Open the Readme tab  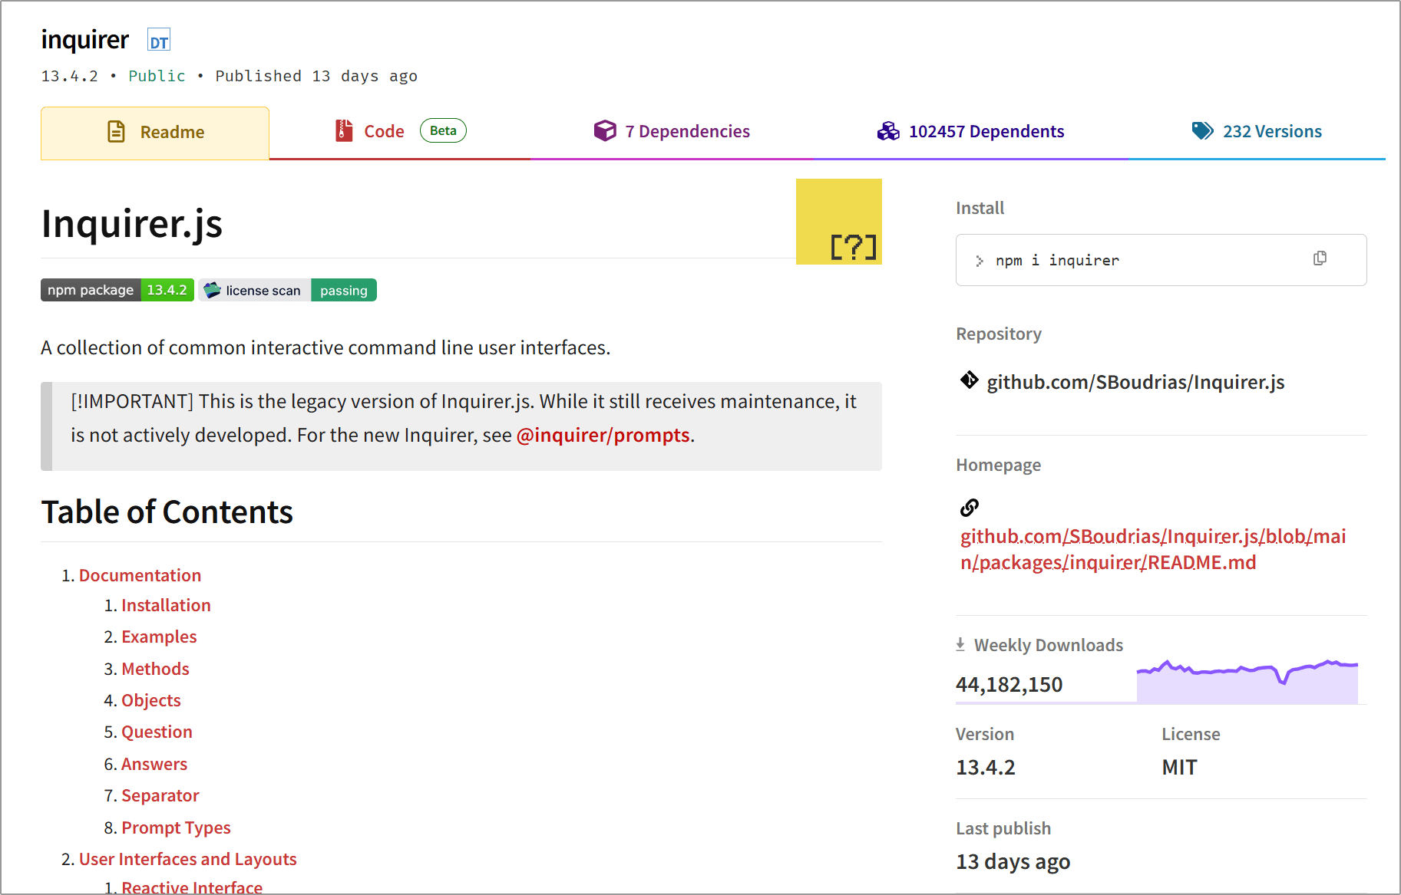coord(155,133)
